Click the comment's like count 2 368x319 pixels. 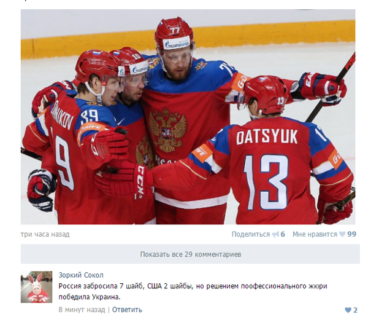355,310
